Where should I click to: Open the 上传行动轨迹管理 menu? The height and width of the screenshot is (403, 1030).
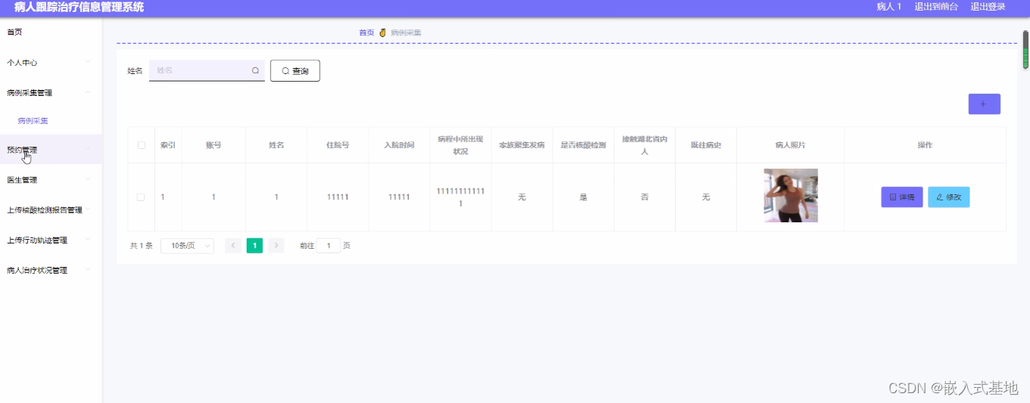[51, 240]
